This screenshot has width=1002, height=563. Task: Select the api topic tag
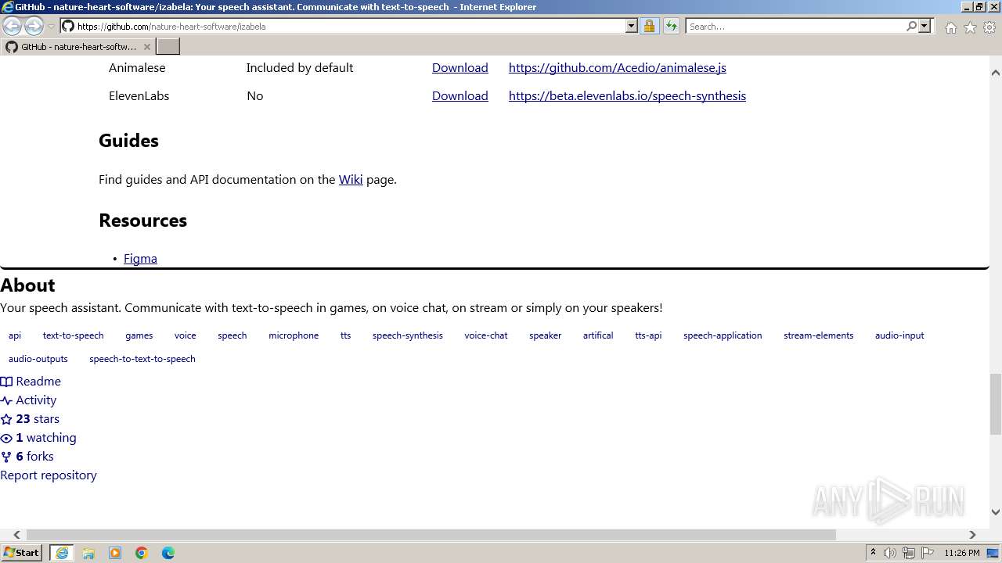(x=15, y=335)
